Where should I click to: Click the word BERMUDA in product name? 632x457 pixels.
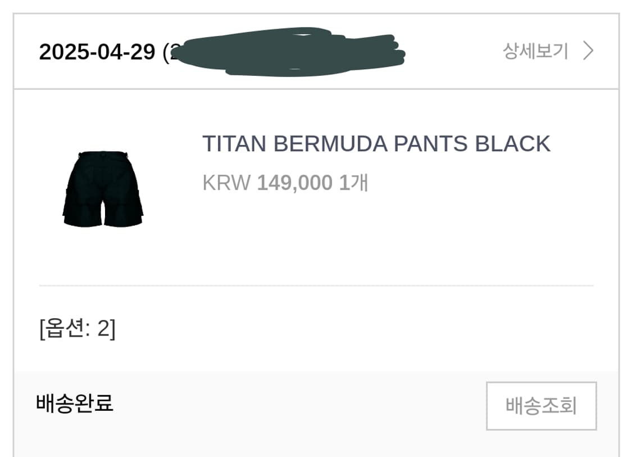tap(330, 144)
